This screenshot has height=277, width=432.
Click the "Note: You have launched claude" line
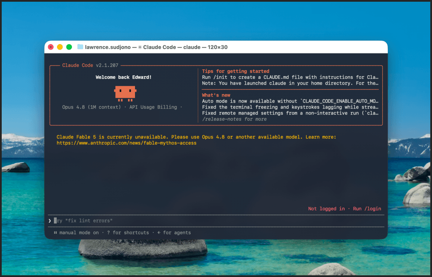click(290, 83)
